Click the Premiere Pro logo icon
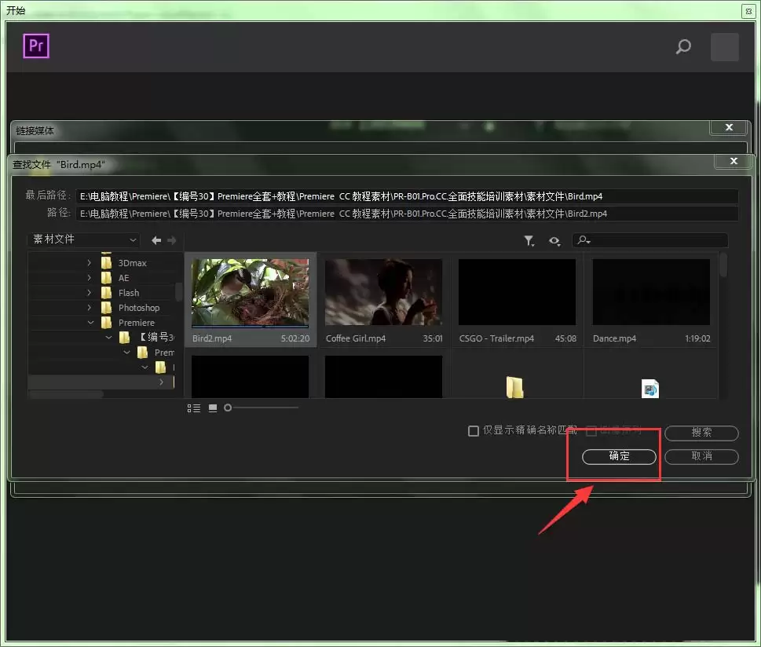 36,46
